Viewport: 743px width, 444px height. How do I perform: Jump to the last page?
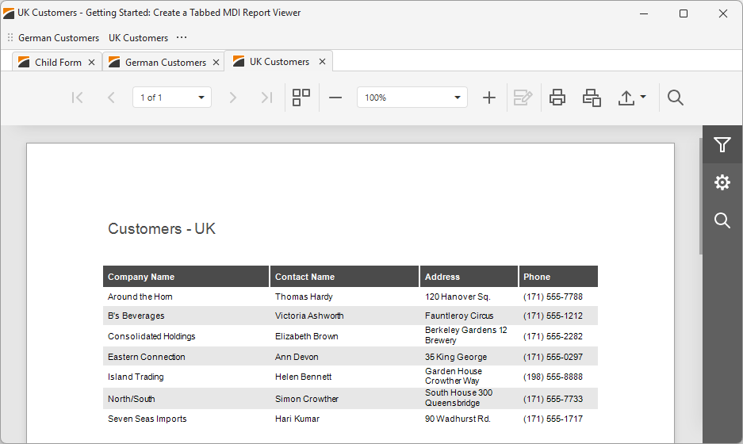266,98
